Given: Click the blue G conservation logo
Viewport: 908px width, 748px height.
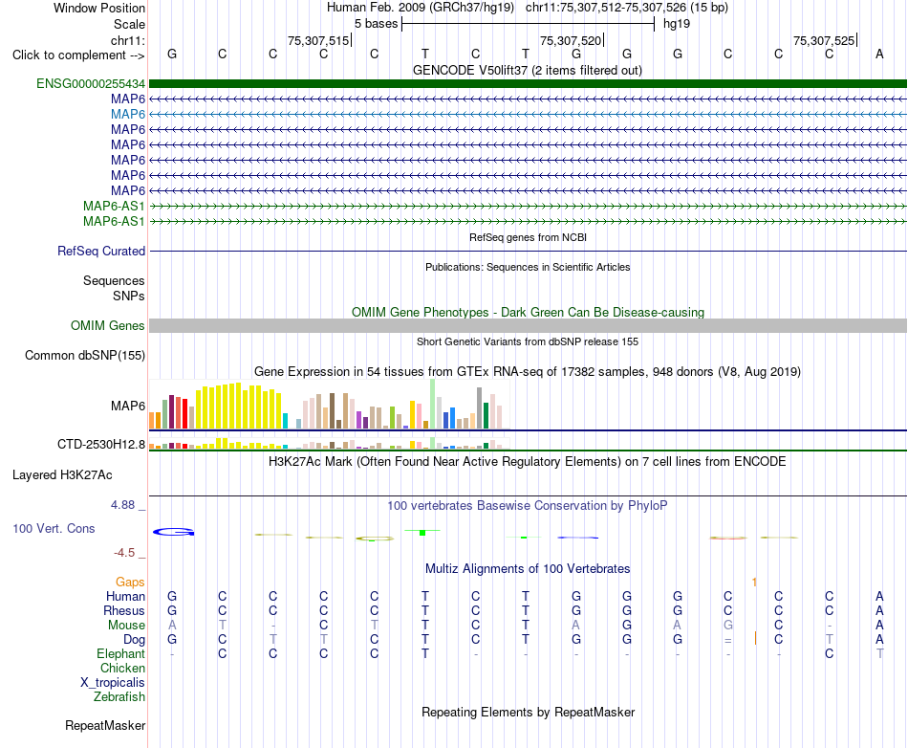Looking at the screenshot, I should pyautogui.click(x=173, y=532).
